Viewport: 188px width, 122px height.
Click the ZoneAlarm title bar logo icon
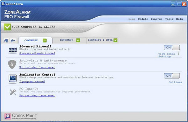[x=3, y=4]
